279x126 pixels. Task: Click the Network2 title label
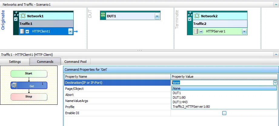pyautogui.click(x=209, y=16)
